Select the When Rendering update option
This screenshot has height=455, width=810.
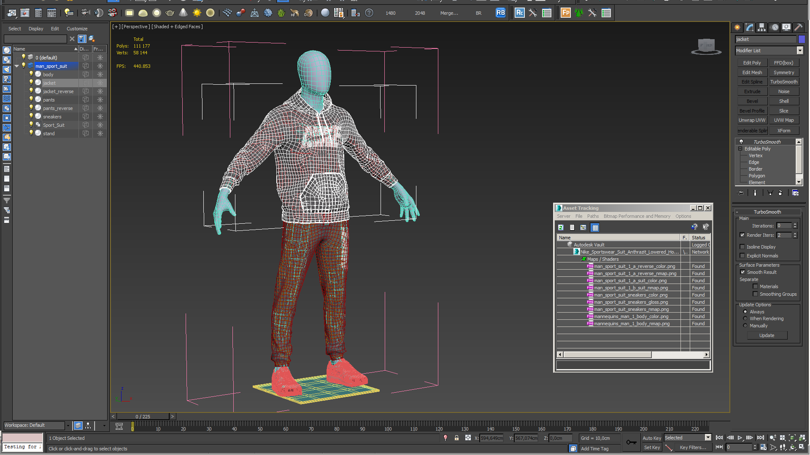pos(745,318)
